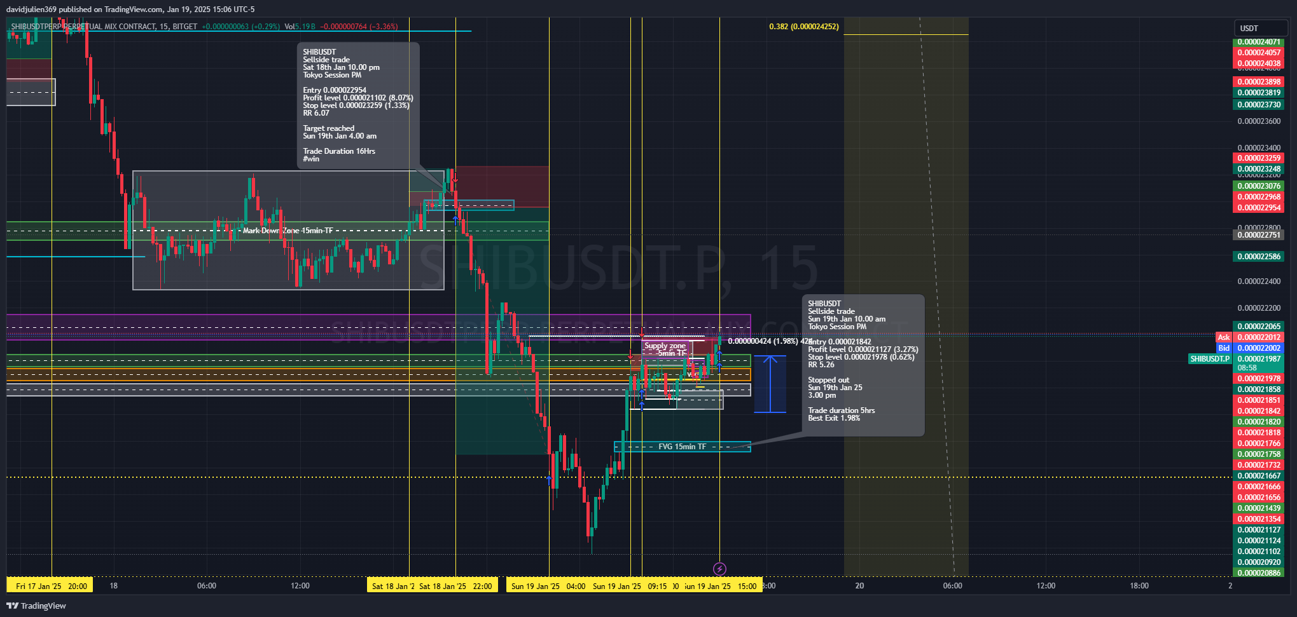This screenshot has width=1297, height=617.
Task: Click the 0.000023076 green price label
Action: pos(1259,186)
